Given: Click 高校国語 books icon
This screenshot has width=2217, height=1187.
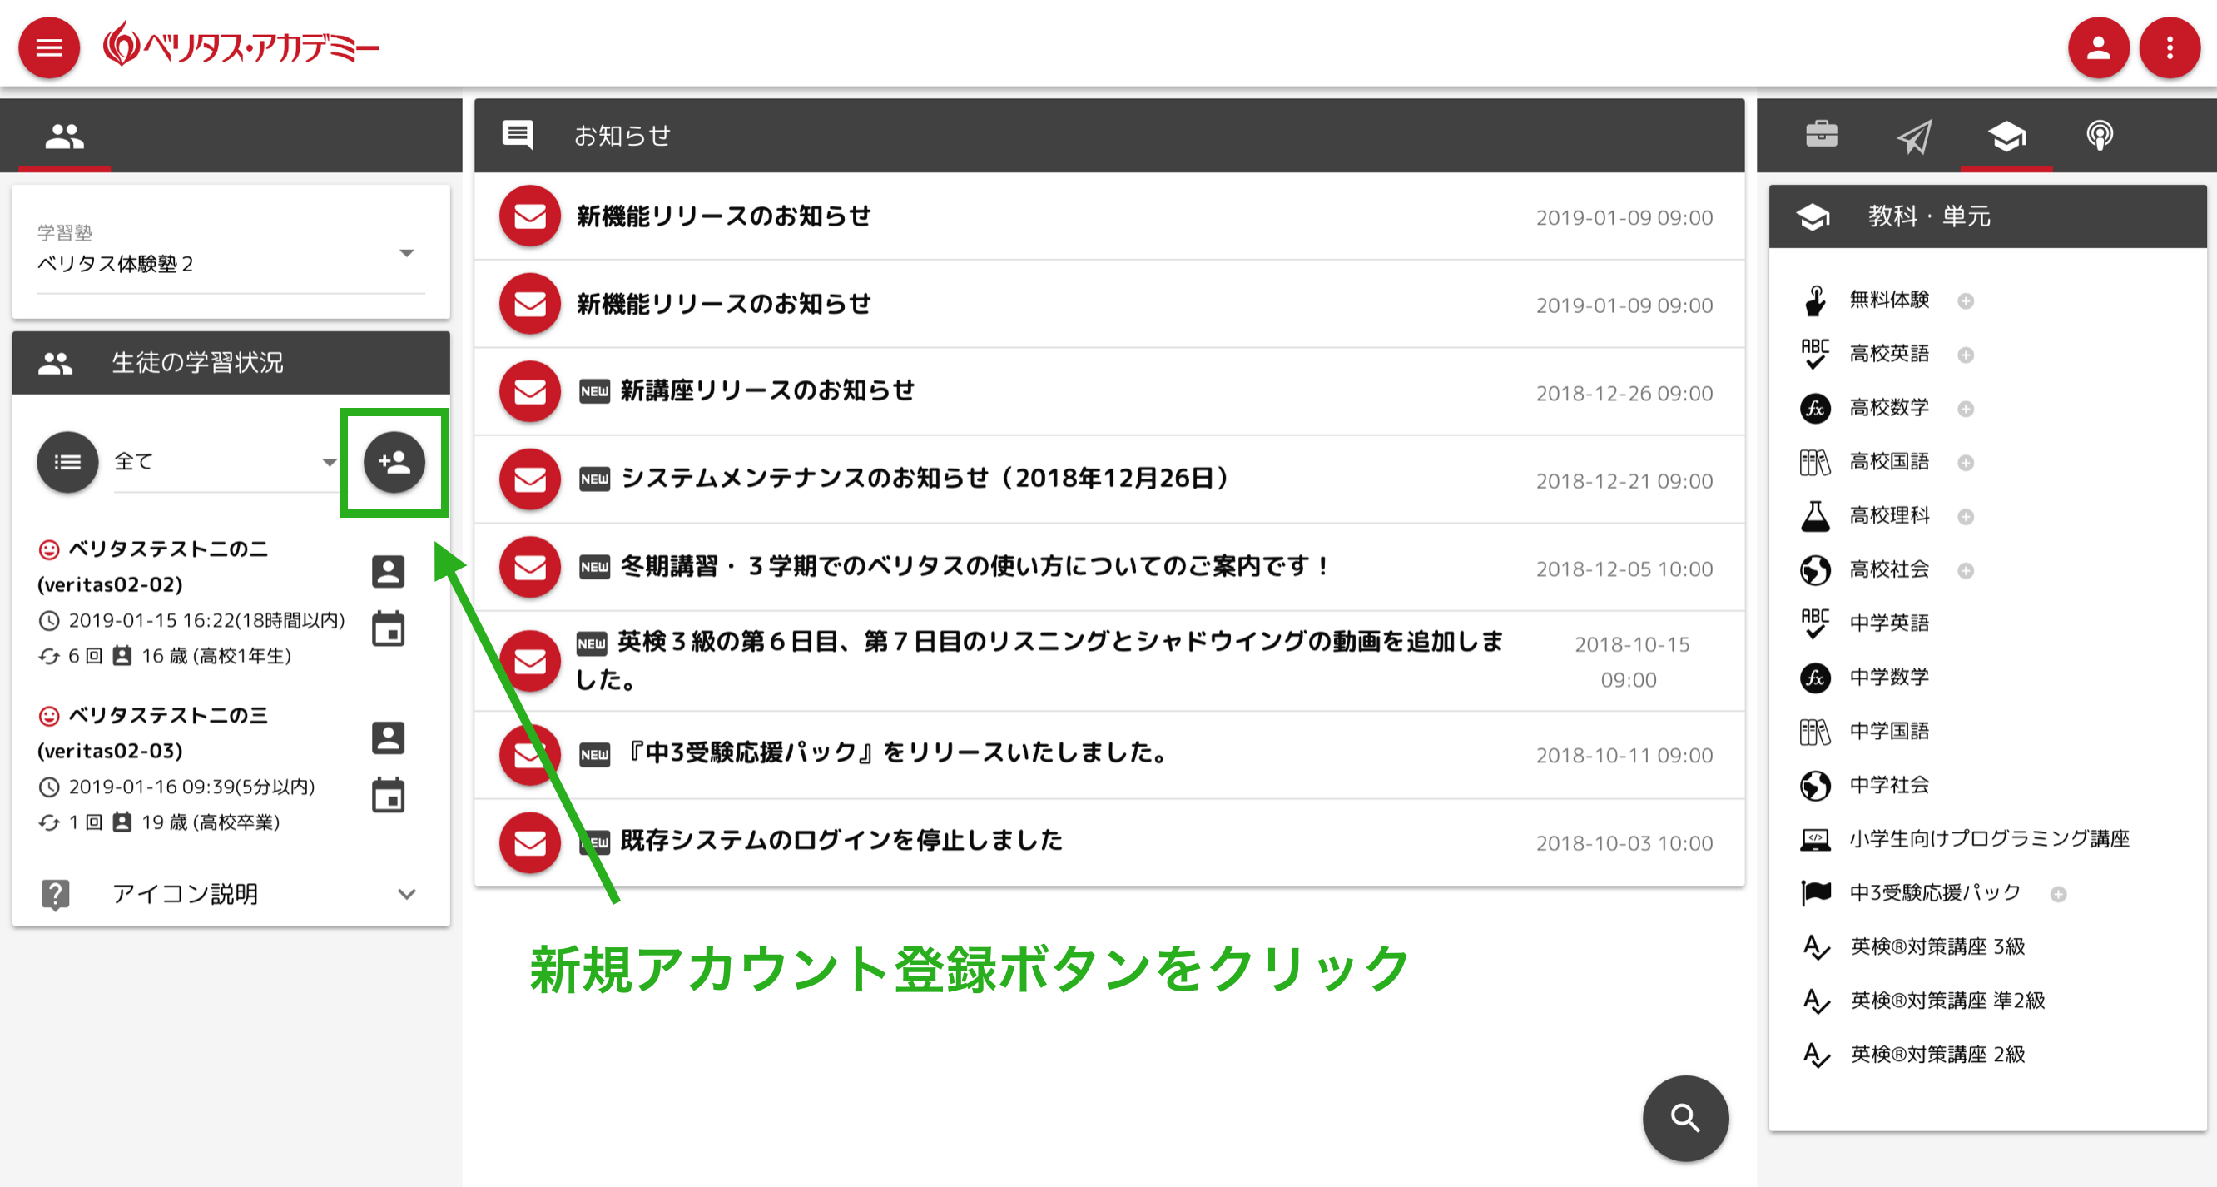Looking at the screenshot, I should [1815, 462].
